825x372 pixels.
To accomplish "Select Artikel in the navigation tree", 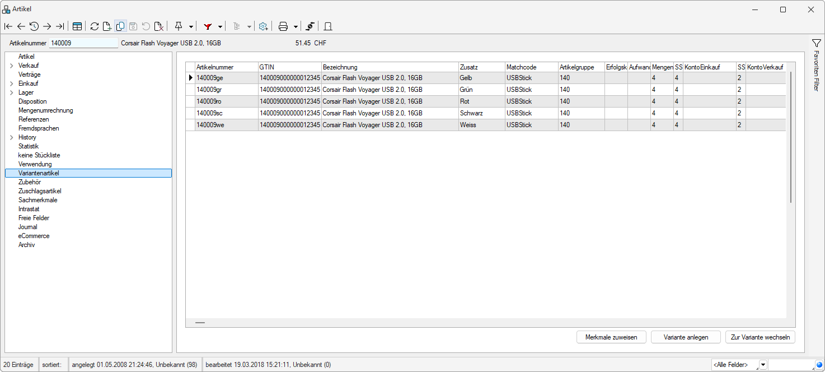I will point(26,57).
